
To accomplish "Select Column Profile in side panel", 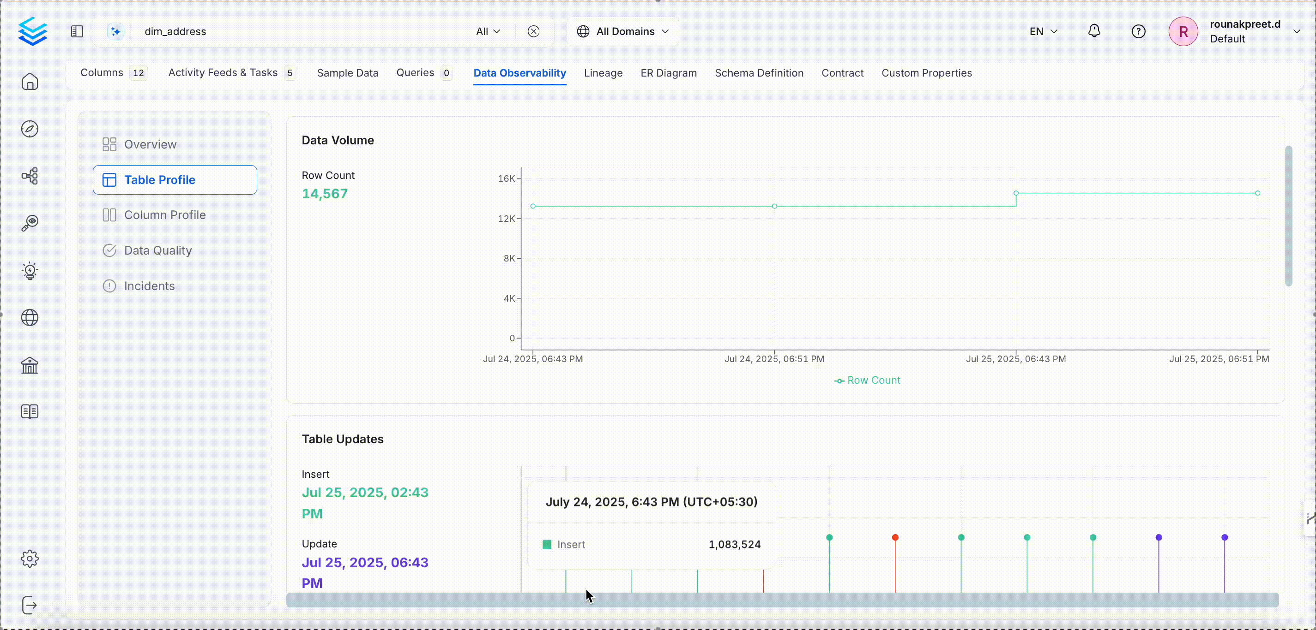I will tap(164, 215).
